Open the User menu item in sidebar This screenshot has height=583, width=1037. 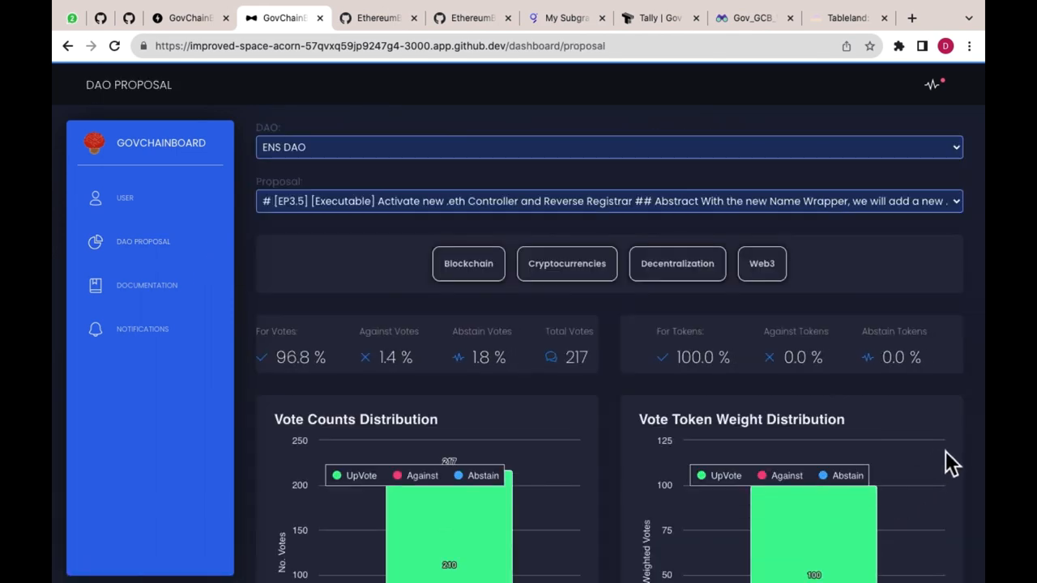tap(150, 198)
